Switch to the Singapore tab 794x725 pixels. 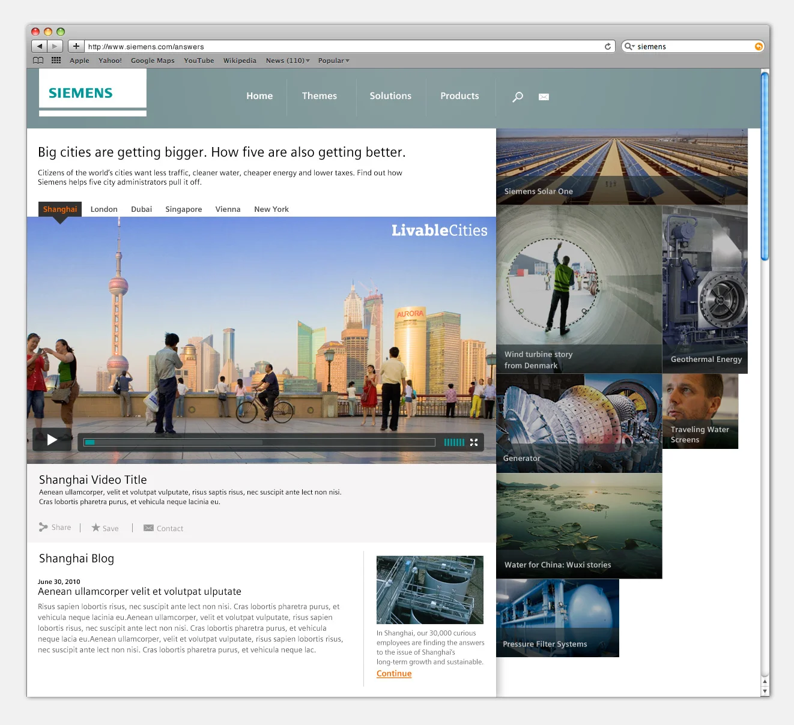[x=184, y=209]
